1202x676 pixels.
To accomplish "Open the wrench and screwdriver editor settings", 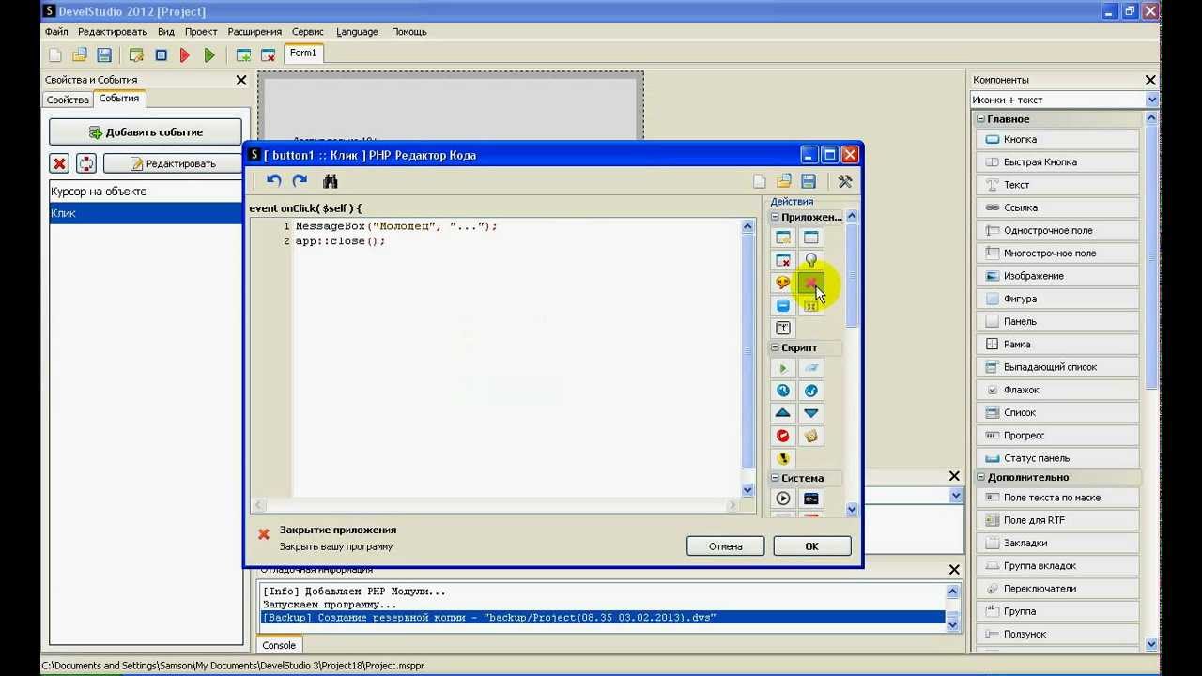I will tap(845, 181).
